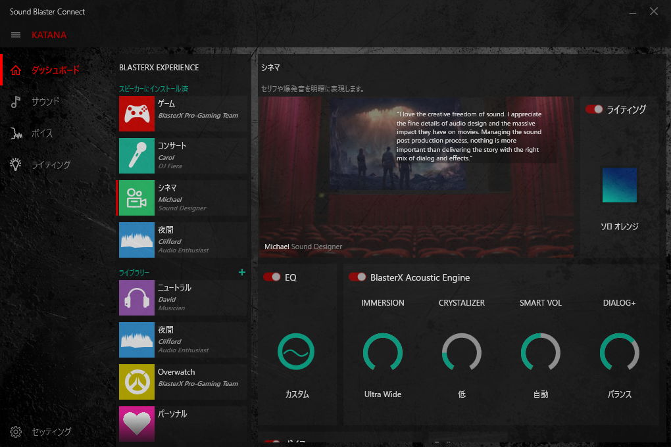The width and height of the screenshot is (671, 447).
Task: Adjust the SMART VOL dial
Action: click(541, 352)
